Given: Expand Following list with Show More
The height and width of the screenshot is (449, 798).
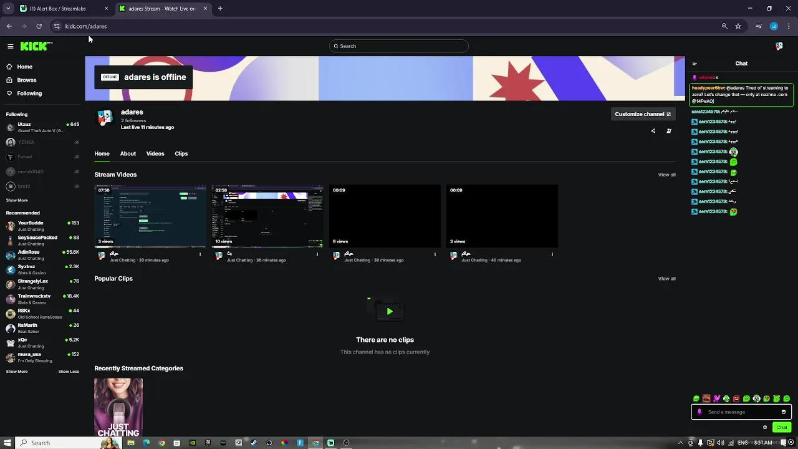Looking at the screenshot, I should (x=17, y=200).
